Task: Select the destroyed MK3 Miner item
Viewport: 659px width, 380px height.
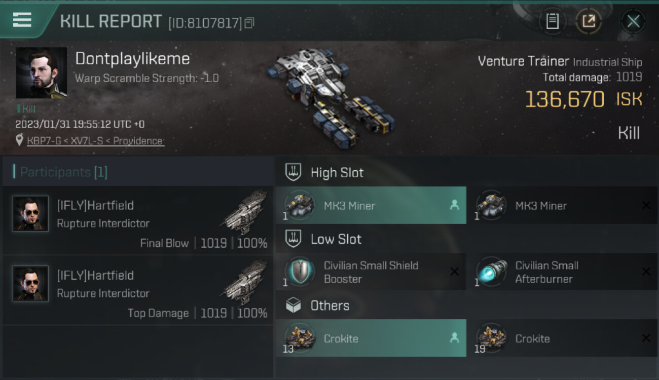Action: pyautogui.click(x=562, y=206)
